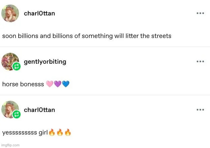The image size is (210, 148).
Task: Click the green reblog badge beside "yesssssssss girl" poster
Action: coord(16,115)
